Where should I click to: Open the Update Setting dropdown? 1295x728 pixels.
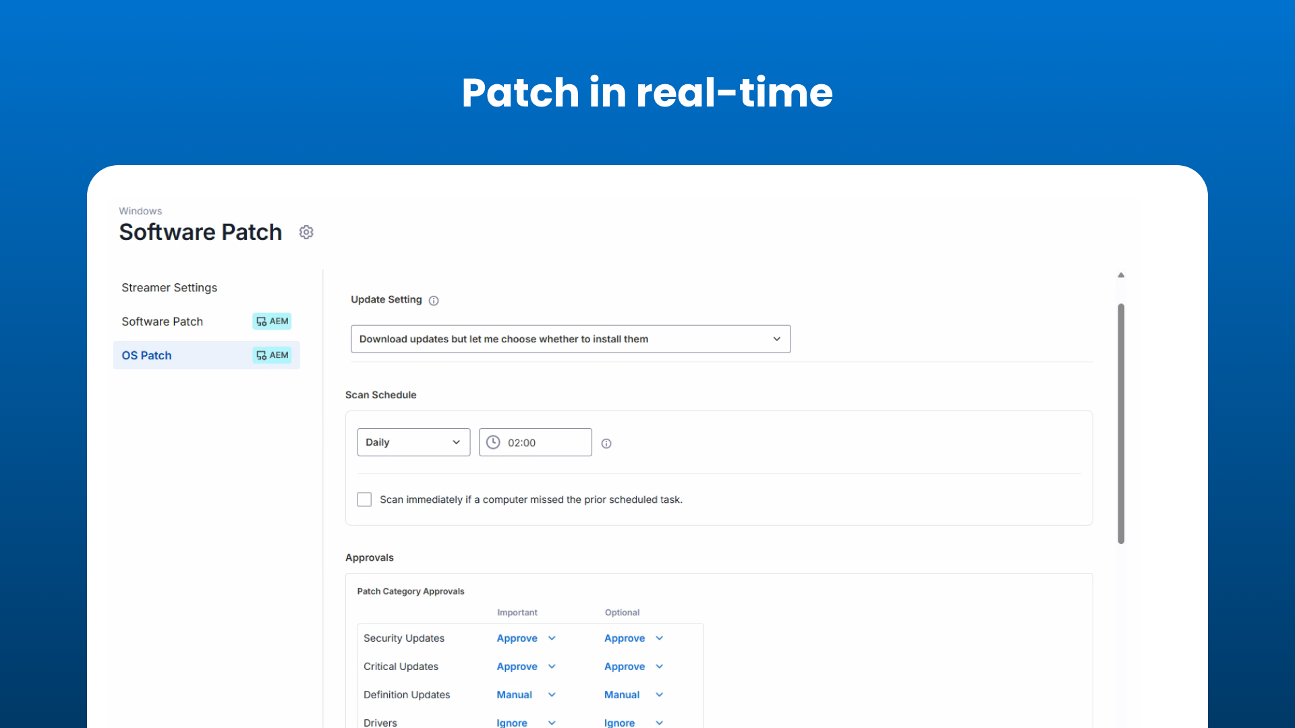(x=776, y=338)
